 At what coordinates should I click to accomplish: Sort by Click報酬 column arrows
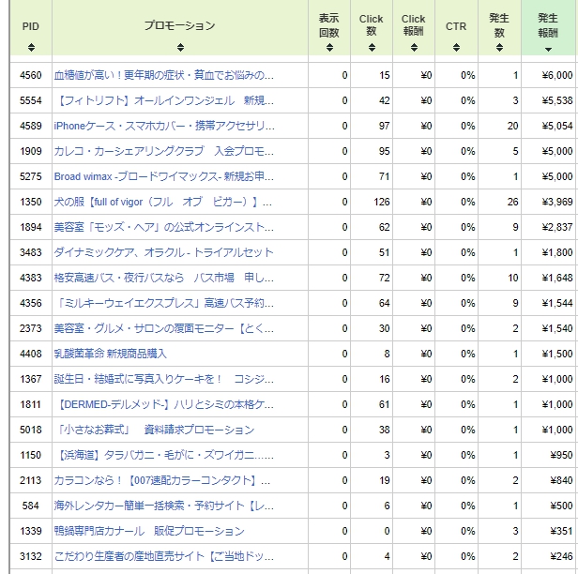pos(414,47)
